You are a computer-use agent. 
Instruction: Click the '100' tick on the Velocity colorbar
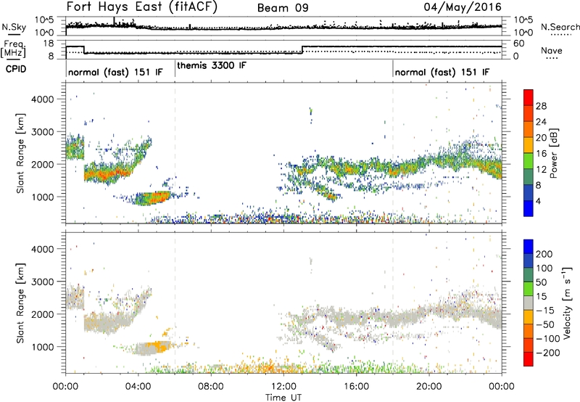tap(544, 268)
